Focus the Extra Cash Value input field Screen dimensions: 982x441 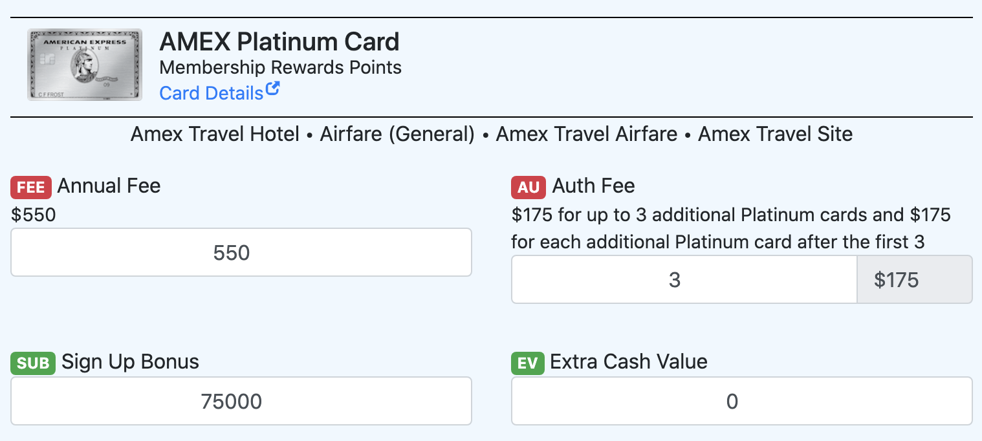point(742,401)
